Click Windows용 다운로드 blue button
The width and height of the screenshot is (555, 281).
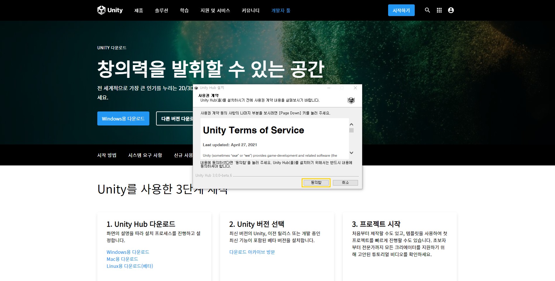(x=123, y=118)
